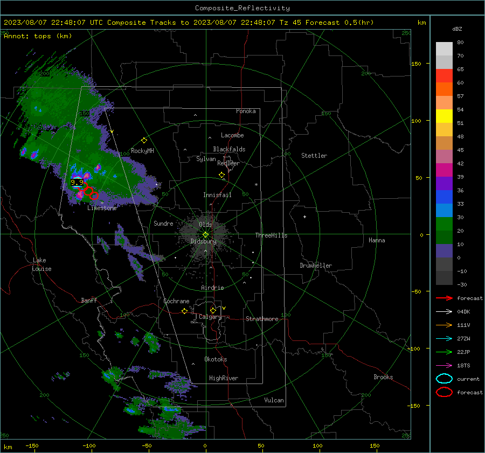485x453 pixels.
Task: Pick the 54-51 dBZ yellow color band
Action: coord(444,116)
